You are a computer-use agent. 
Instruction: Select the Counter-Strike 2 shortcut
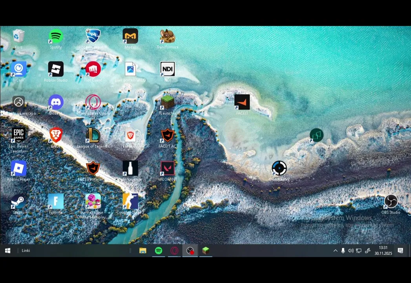coord(130,201)
